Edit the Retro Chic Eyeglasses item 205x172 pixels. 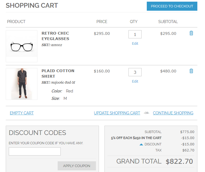click(135, 44)
